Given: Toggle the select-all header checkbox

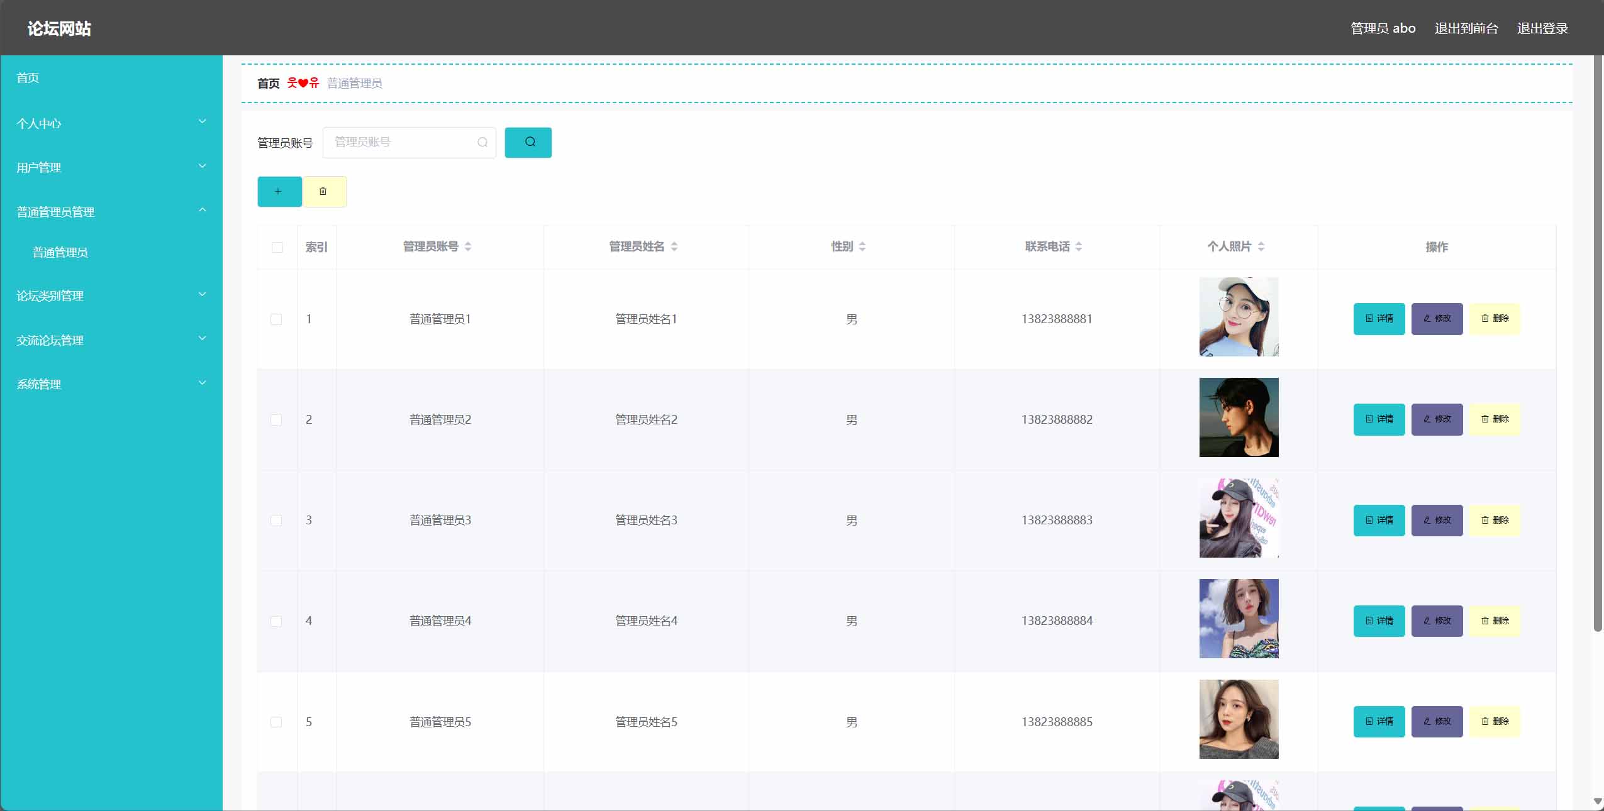Looking at the screenshot, I should (x=277, y=247).
